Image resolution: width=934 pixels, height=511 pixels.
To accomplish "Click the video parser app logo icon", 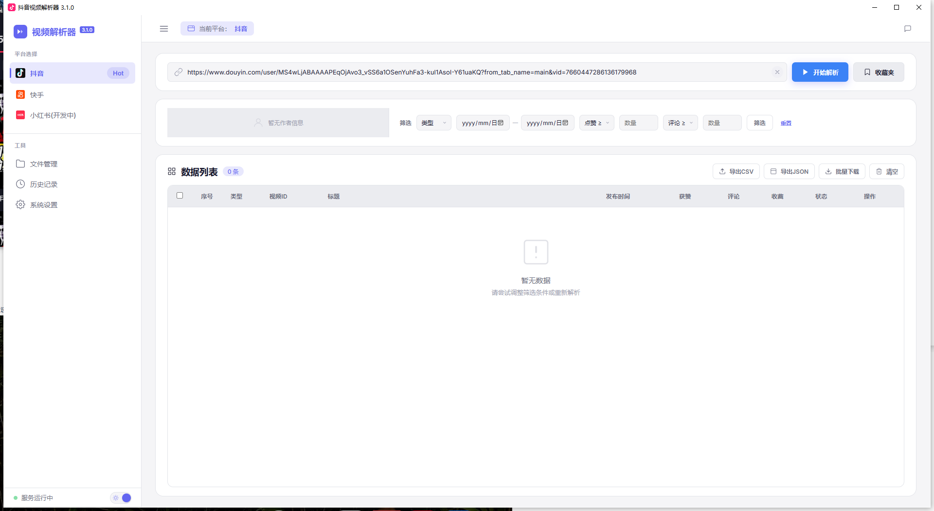I will click(x=20, y=32).
